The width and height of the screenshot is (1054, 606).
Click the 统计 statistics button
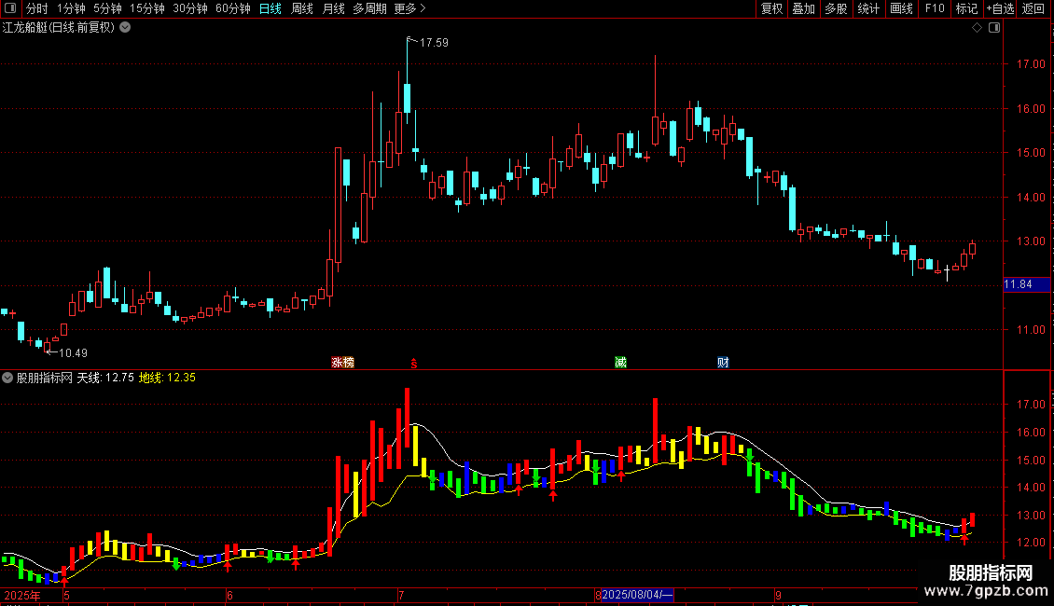[867, 8]
